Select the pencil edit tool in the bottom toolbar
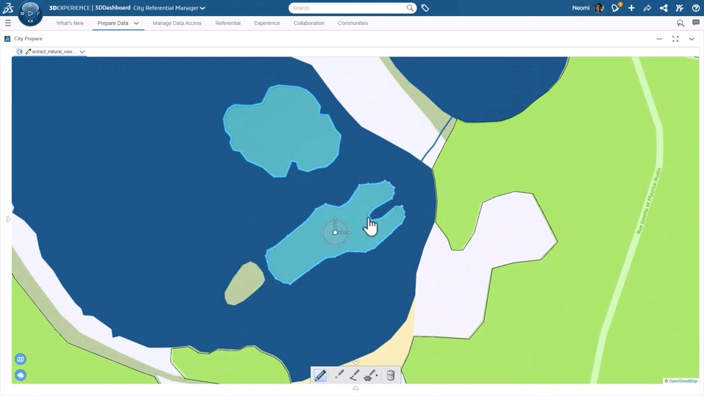 click(320, 375)
